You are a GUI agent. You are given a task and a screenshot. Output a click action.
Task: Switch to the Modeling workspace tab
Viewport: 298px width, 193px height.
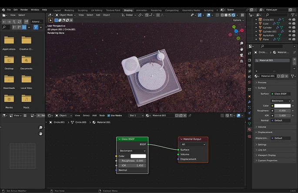[69, 10]
